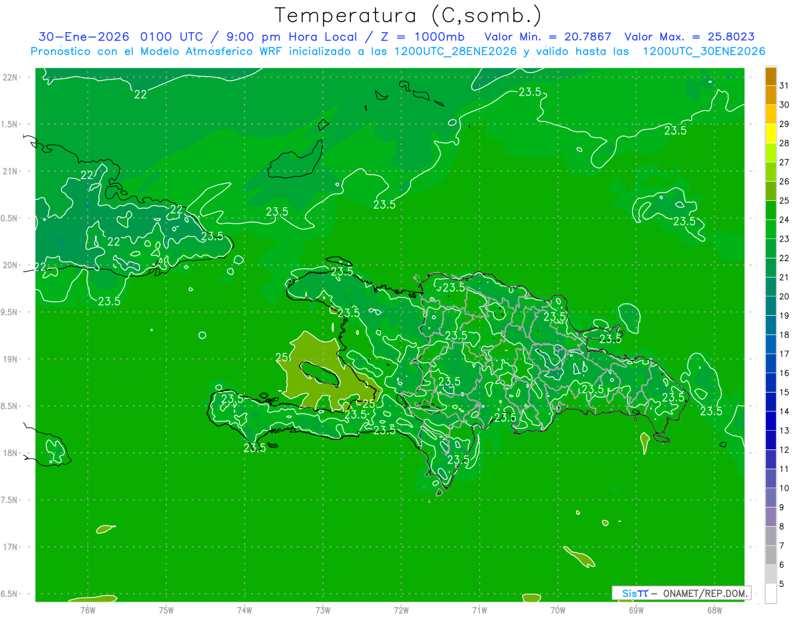This screenshot has width=802, height=619.
Task: Click the bright yellow swatch in temperature legend
Action: point(771,134)
